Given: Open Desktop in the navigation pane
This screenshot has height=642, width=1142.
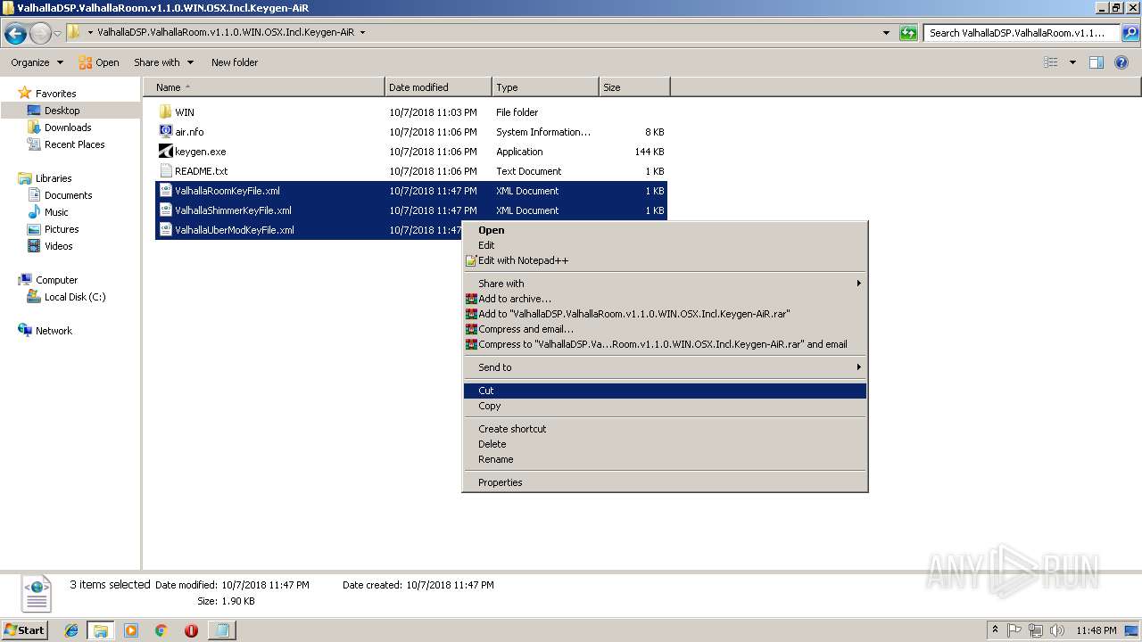Looking at the screenshot, I should point(62,111).
